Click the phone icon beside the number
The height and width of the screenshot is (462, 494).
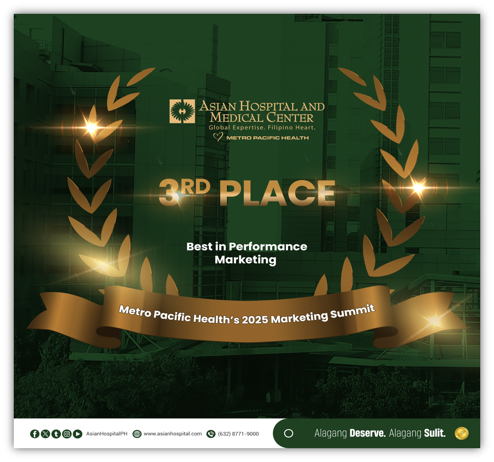211,434
